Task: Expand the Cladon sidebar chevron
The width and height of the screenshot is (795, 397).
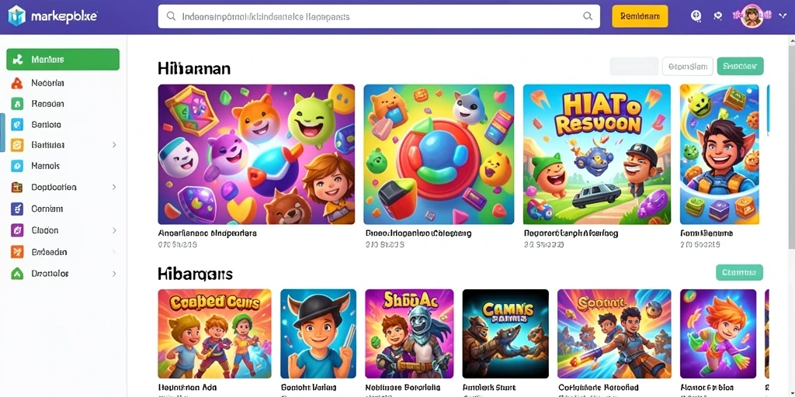Action: pos(114,230)
